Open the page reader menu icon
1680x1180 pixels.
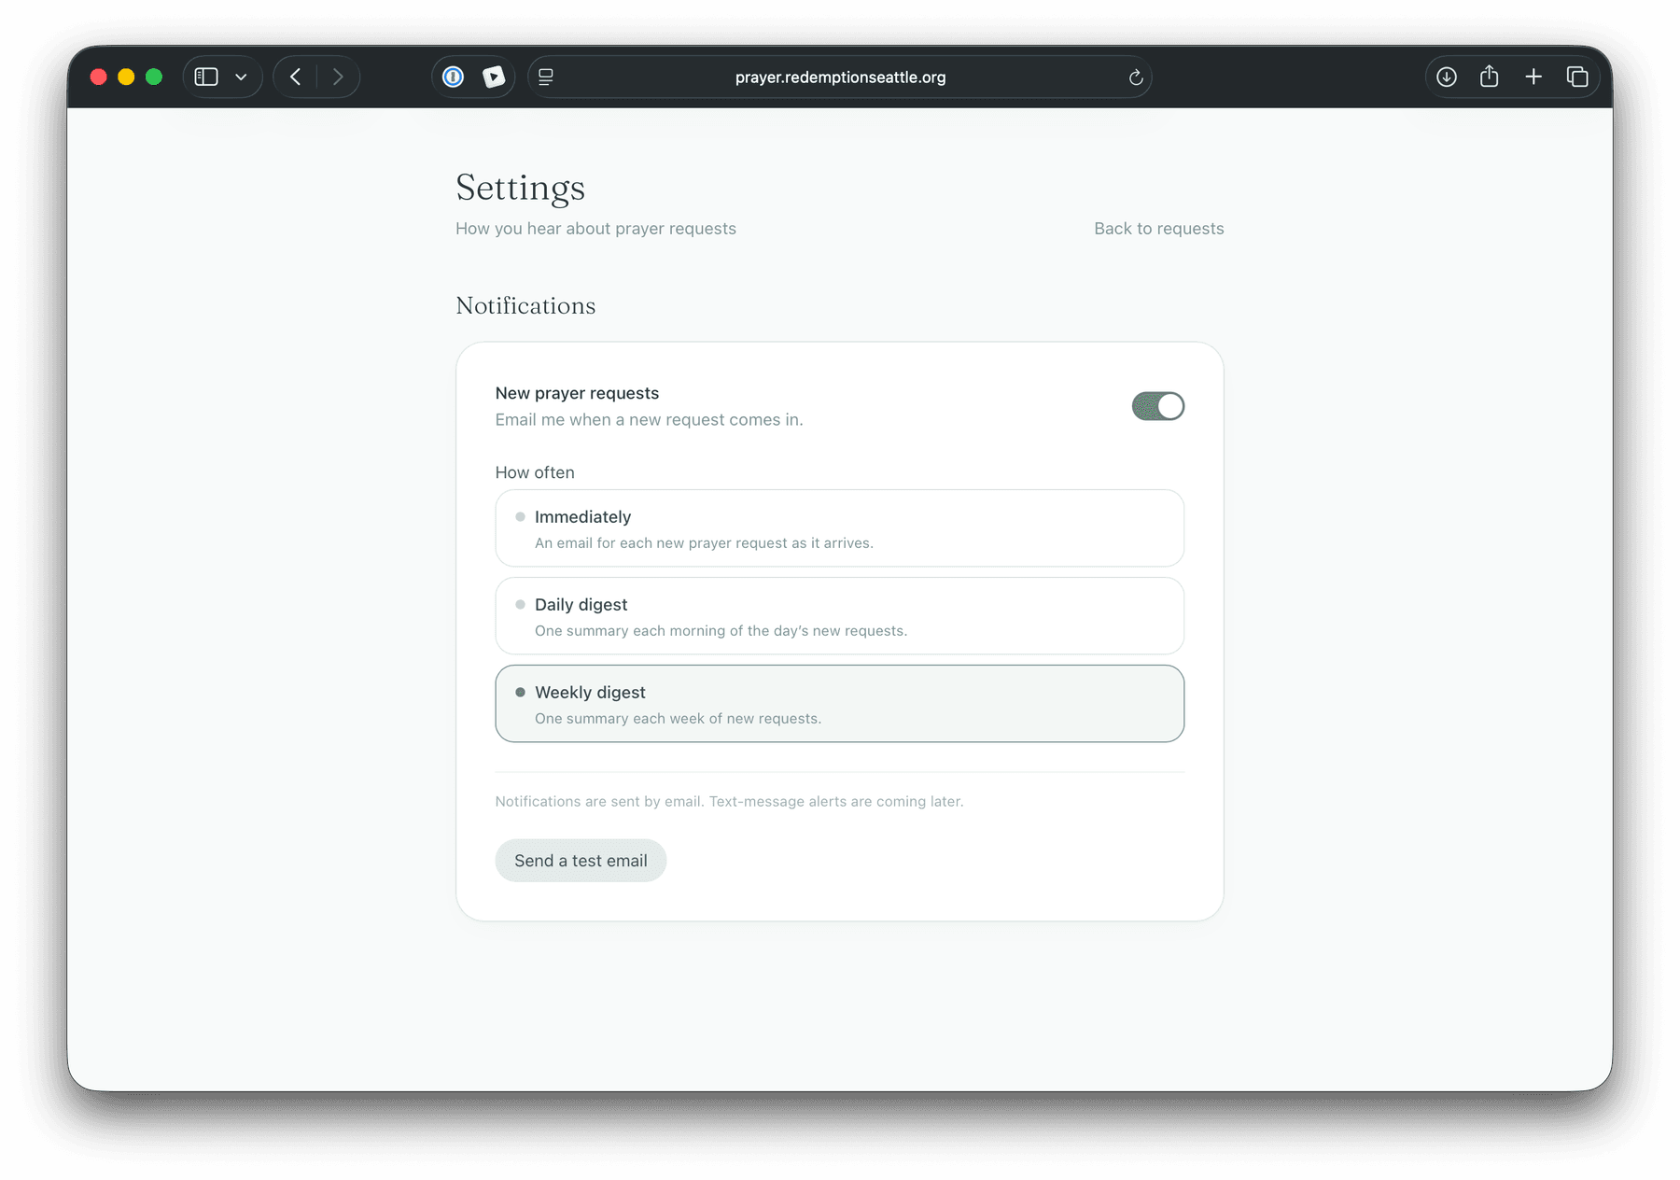tap(546, 77)
